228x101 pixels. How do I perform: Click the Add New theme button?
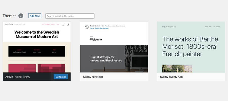click(35, 16)
